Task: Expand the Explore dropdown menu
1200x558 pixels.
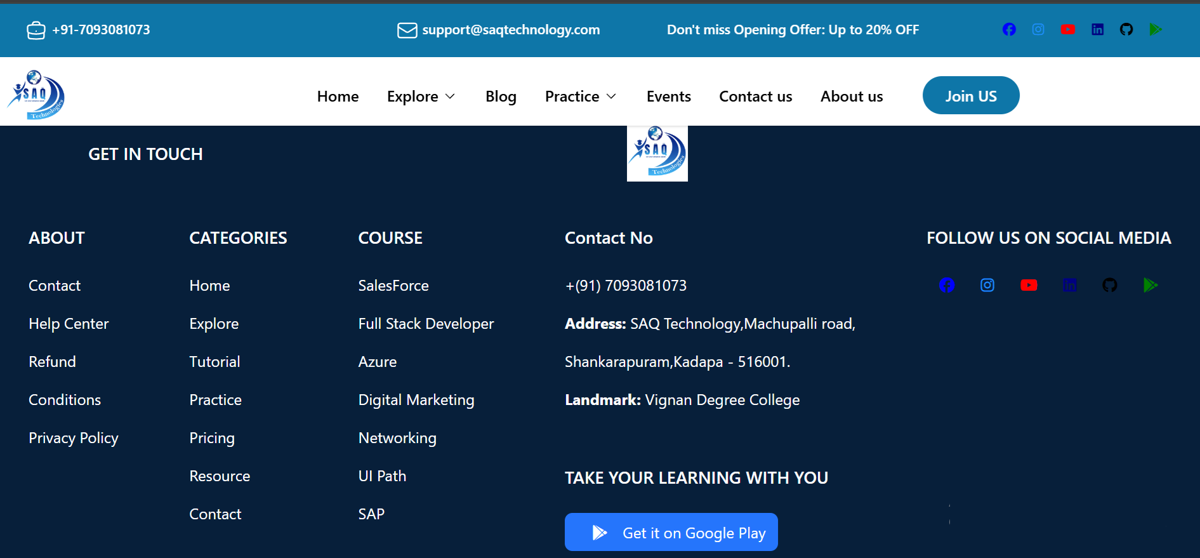Action: tap(421, 96)
